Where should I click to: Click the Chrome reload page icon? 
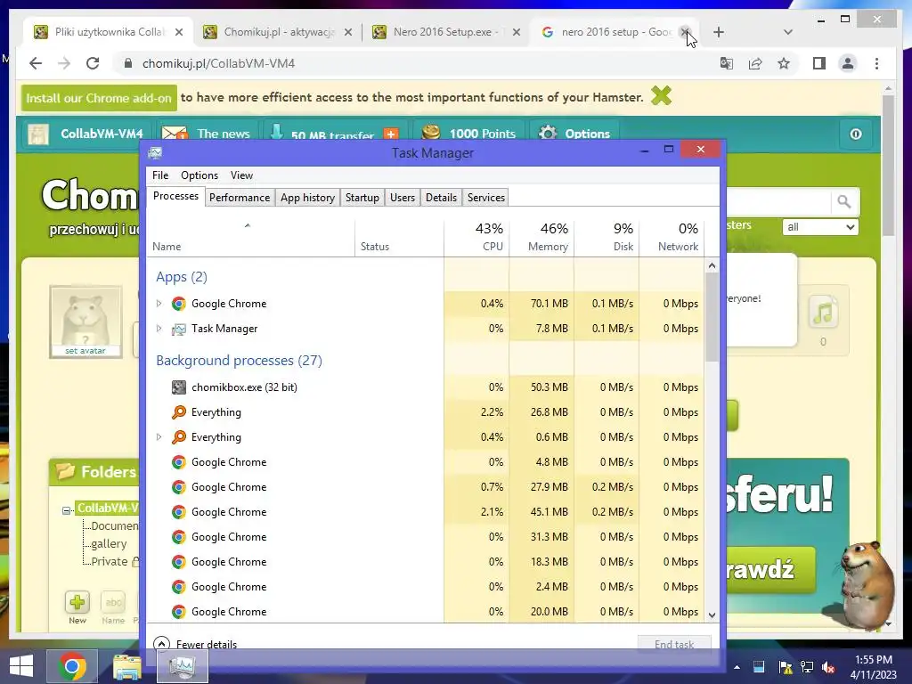pos(93,63)
